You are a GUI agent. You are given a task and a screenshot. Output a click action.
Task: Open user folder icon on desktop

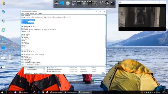(3, 3)
